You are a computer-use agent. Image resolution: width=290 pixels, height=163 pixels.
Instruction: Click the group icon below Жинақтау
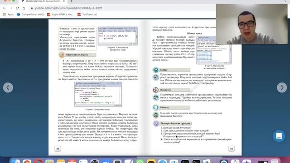point(156,97)
